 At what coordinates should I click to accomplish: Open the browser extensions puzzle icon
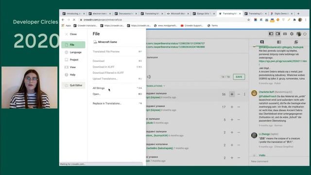pos(294,20)
